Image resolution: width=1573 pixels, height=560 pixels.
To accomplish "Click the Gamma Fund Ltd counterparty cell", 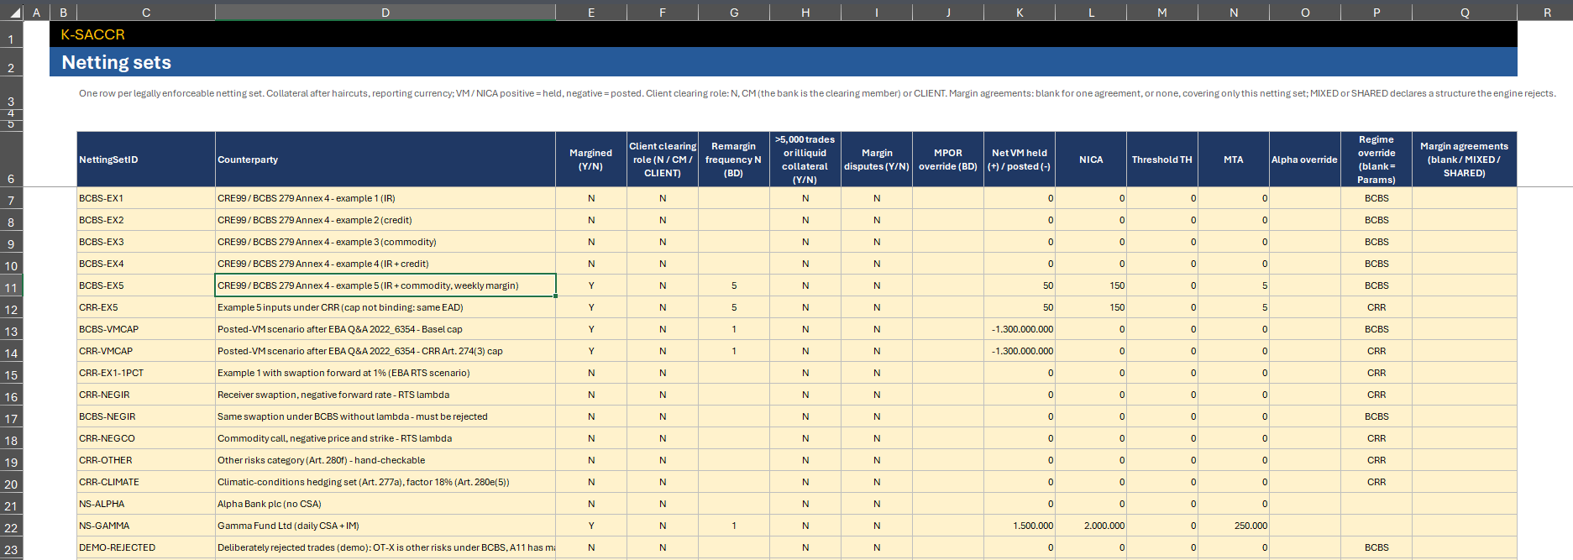I will pos(385,526).
